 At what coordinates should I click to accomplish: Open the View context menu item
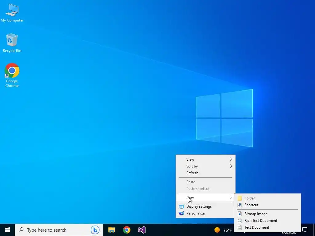click(205, 159)
